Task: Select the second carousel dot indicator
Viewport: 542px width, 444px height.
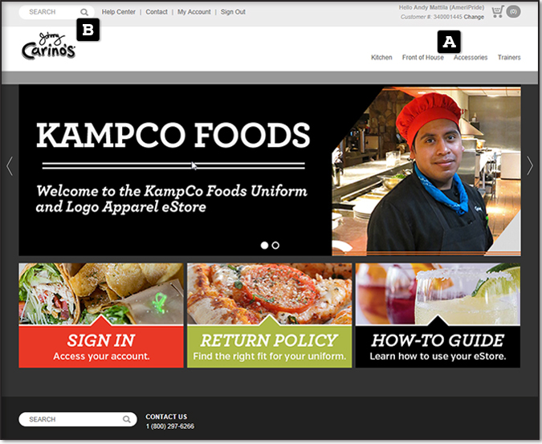Action: pos(275,246)
